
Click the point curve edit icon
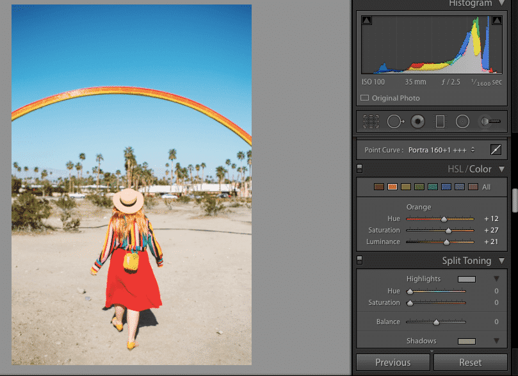coord(496,150)
